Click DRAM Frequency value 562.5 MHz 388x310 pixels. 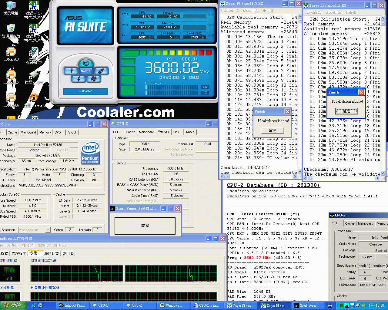click(176, 168)
